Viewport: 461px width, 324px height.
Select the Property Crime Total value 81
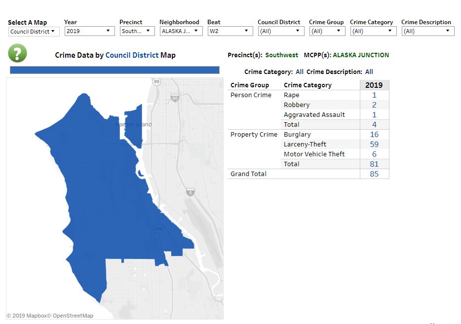tap(374, 164)
